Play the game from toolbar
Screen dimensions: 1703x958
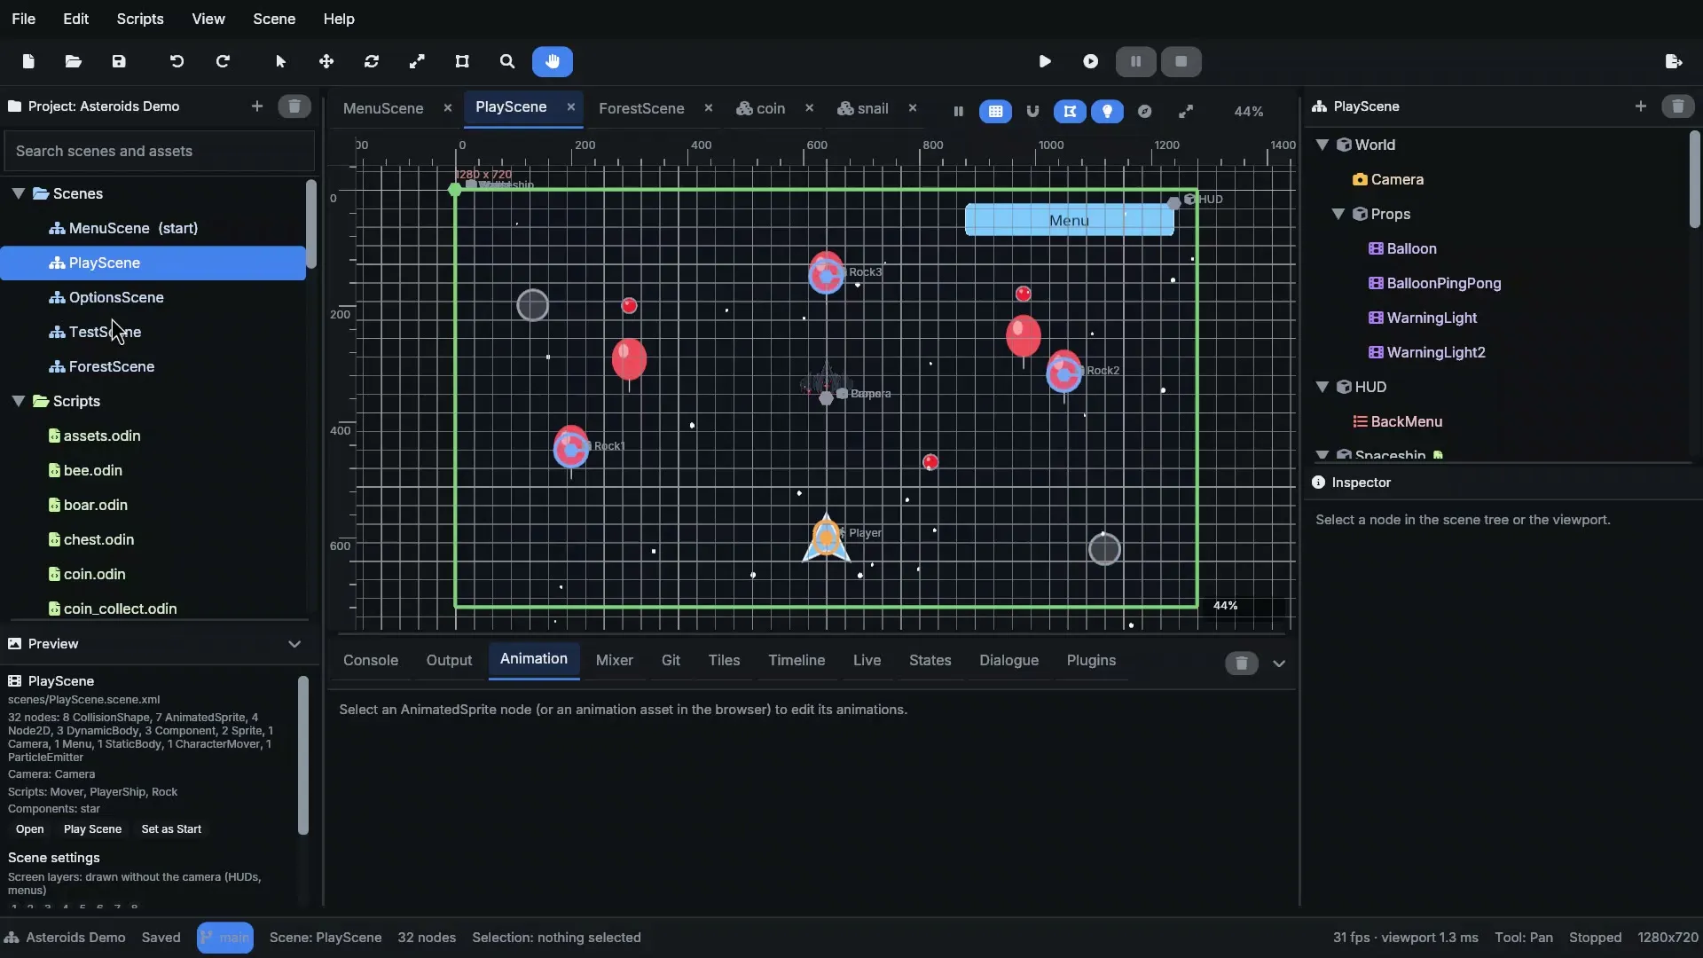coord(1045,61)
